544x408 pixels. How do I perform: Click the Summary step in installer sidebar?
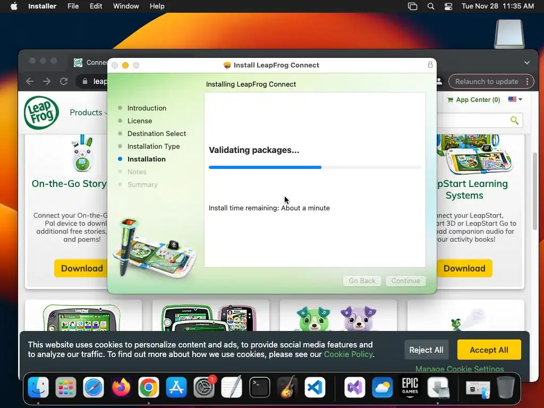pyautogui.click(x=142, y=184)
